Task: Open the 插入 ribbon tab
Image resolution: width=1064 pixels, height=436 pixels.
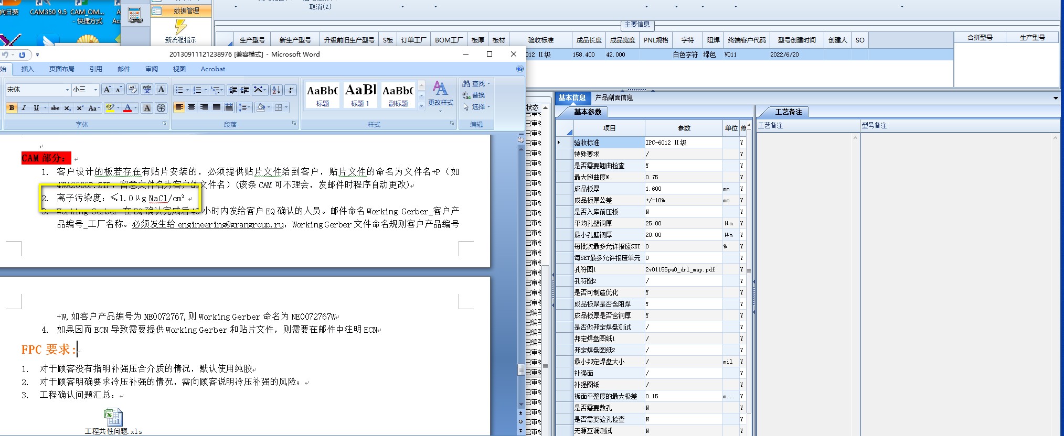Action: pos(27,69)
